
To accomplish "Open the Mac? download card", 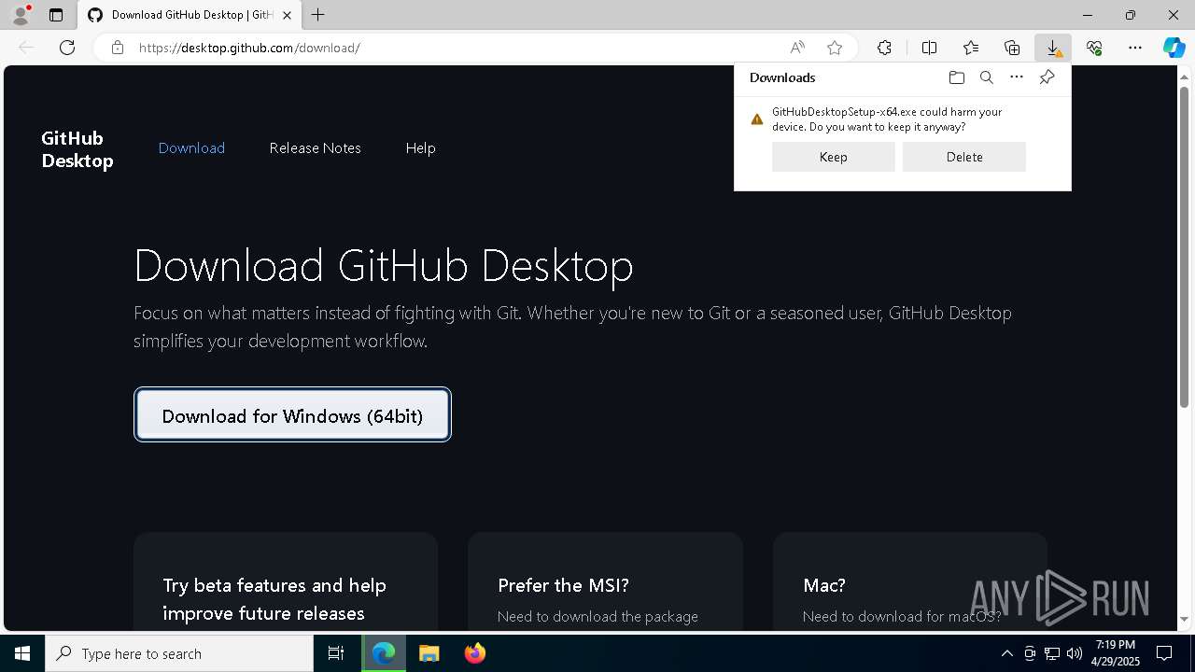I will point(910,581).
